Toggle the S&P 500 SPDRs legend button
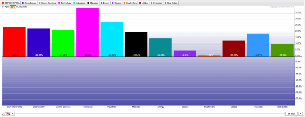305x117 pixels. (11, 3)
